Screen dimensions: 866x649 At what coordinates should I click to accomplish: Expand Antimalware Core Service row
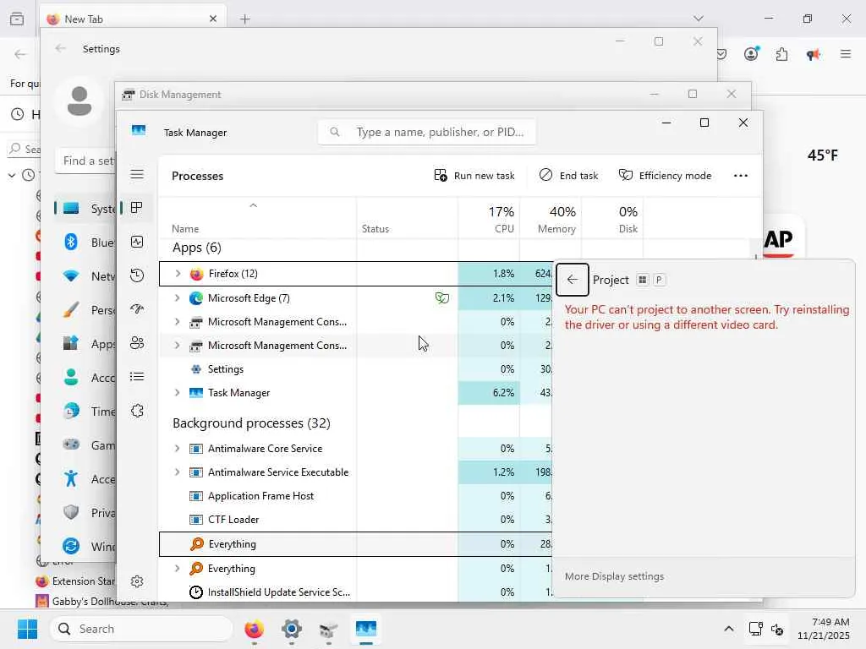pos(178,449)
